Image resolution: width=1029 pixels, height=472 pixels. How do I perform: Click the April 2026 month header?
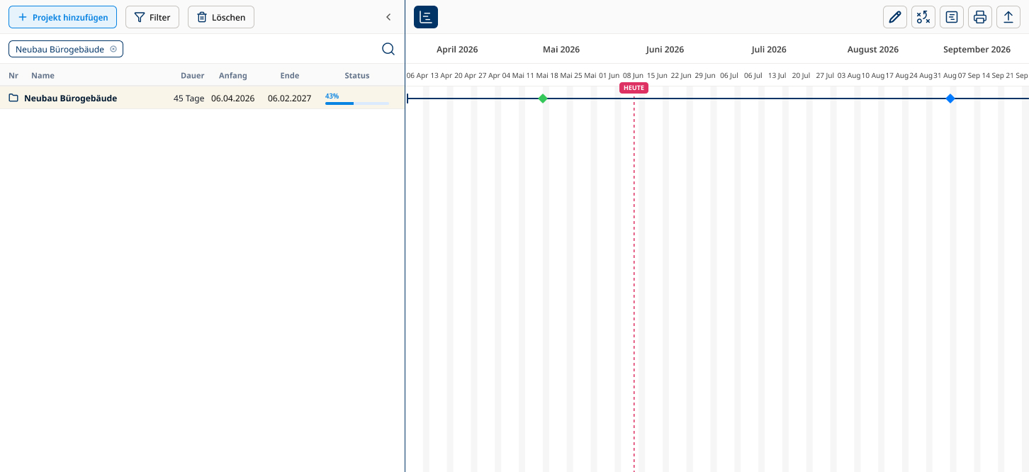click(457, 50)
